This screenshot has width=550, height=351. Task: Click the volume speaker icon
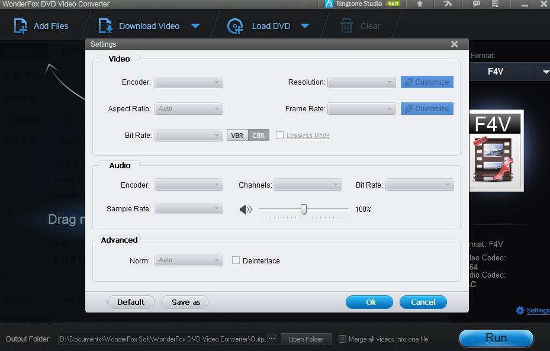[246, 210]
